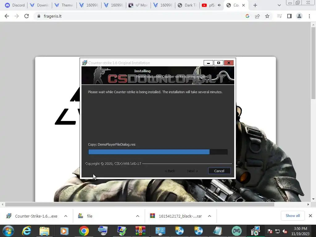This screenshot has height=237, width=316.
Task: Toggle the browser side panel
Action: tap(289, 16)
